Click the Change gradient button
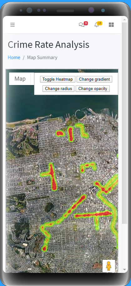The image size is (131, 286). (94, 79)
